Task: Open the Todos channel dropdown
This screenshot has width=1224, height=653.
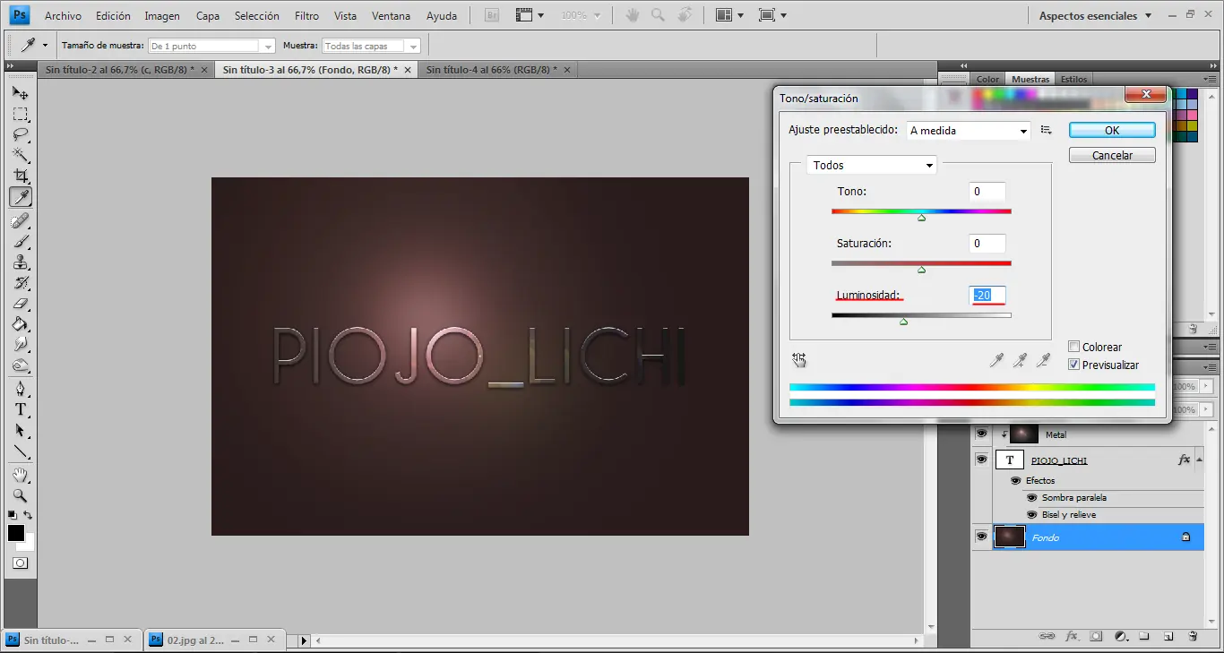Action: point(930,165)
